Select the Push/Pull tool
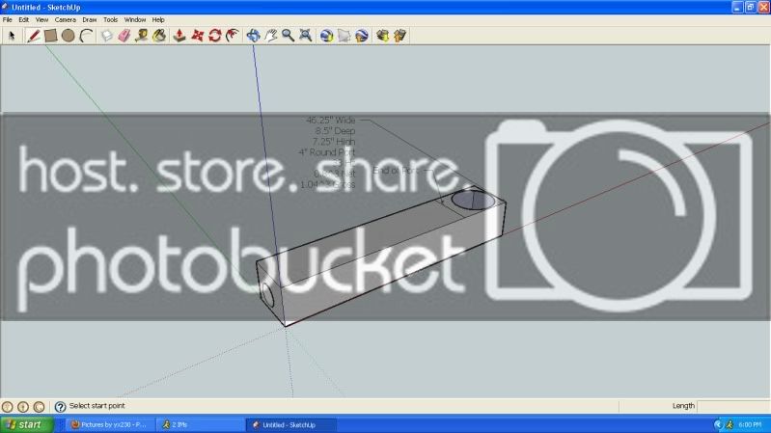The height and width of the screenshot is (433, 771). click(179, 36)
